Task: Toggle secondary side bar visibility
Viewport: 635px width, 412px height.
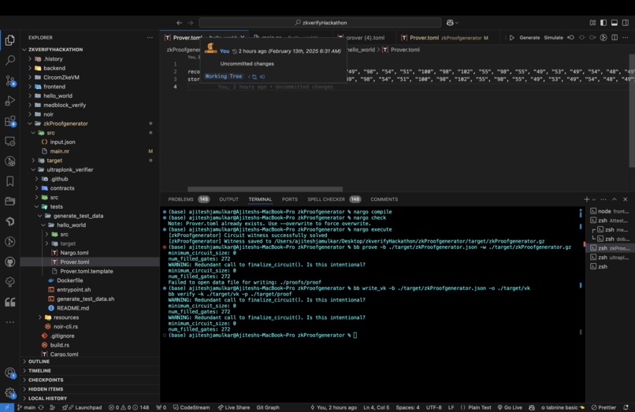Action: 626,23
